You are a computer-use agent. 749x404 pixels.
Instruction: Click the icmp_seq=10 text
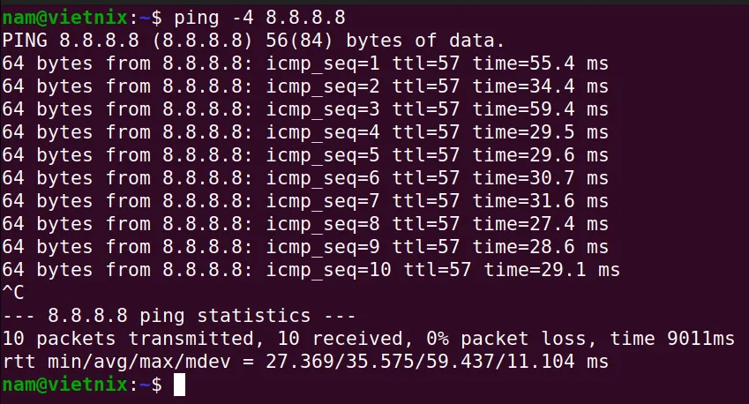329,270
